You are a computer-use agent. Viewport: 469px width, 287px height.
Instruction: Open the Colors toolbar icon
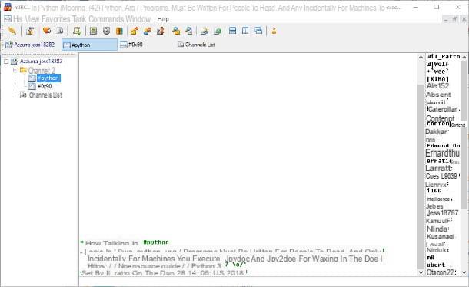pyautogui.click(x=119, y=31)
